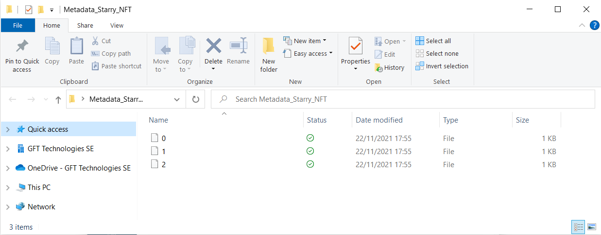Click the Paste clipboard icon
601x235 pixels.
76,47
